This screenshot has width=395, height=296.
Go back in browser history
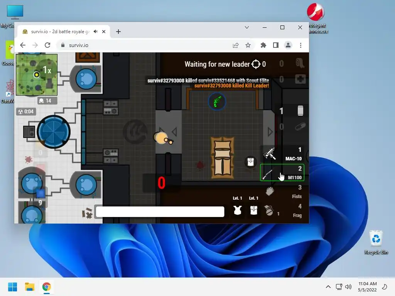tap(23, 45)
